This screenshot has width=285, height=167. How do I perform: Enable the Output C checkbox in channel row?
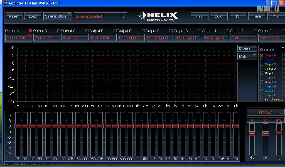pyautogui.click(x=59, y=31)
